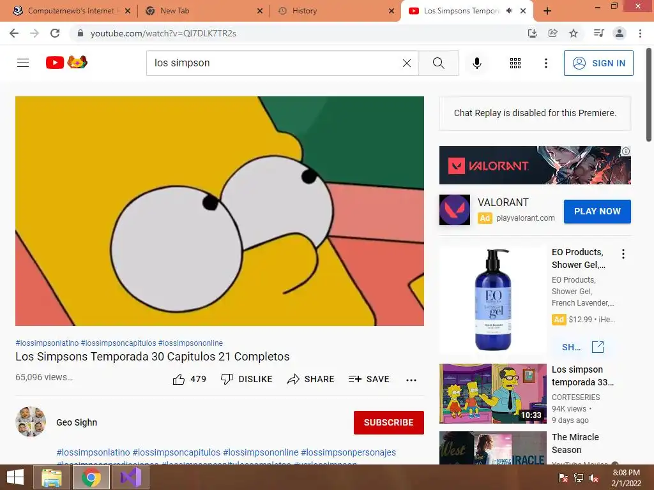Open the Windows Start menu
This screenshot has width=654, height=490.
15,477
